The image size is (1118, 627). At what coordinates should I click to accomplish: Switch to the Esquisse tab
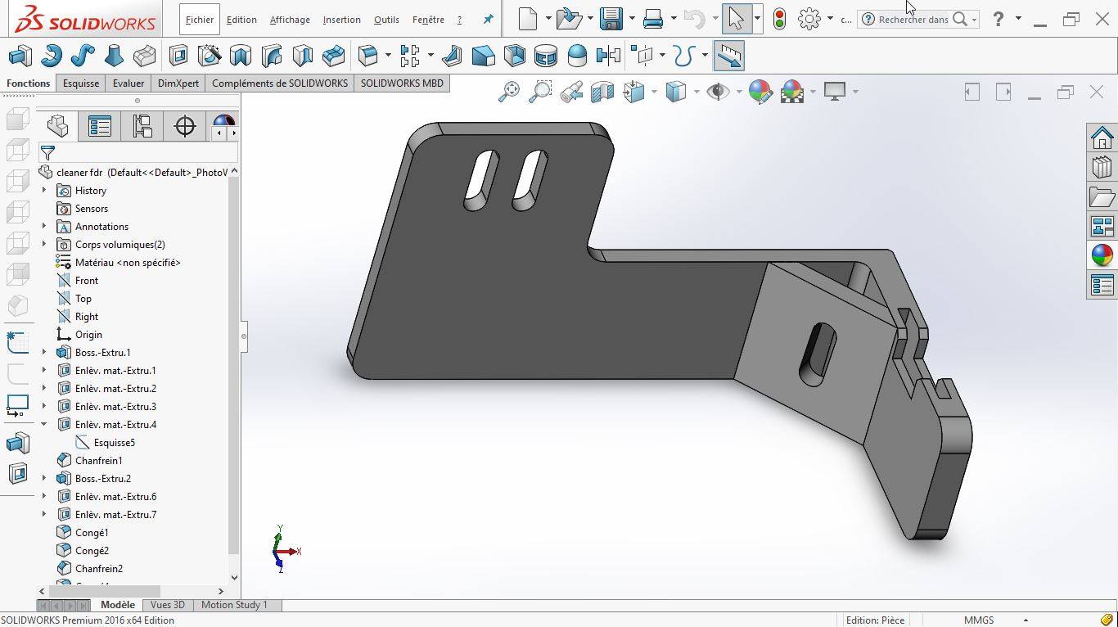(x=81, y=83)
